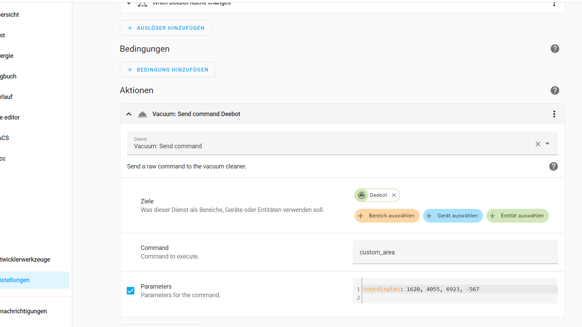Collapse the Vacuum Send command action
Viewport: 582px width, 327px height.
(x=129, y=114)
